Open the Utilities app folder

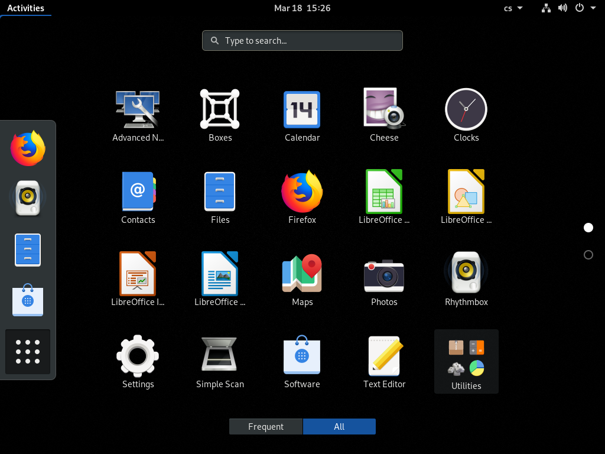click(466, 362)
